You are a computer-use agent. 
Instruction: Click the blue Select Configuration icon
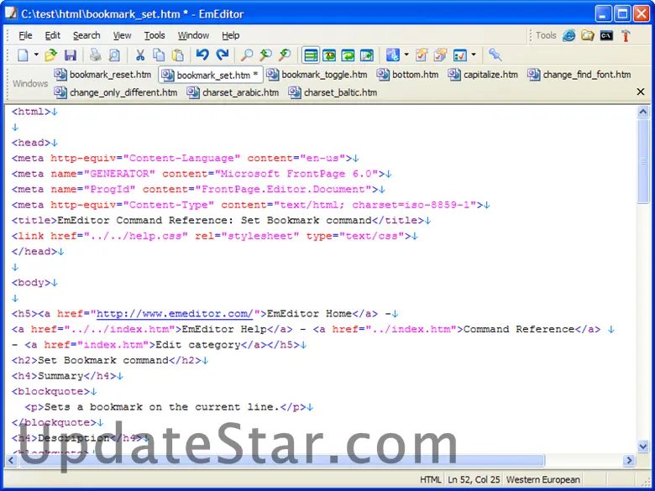(393, 55)
